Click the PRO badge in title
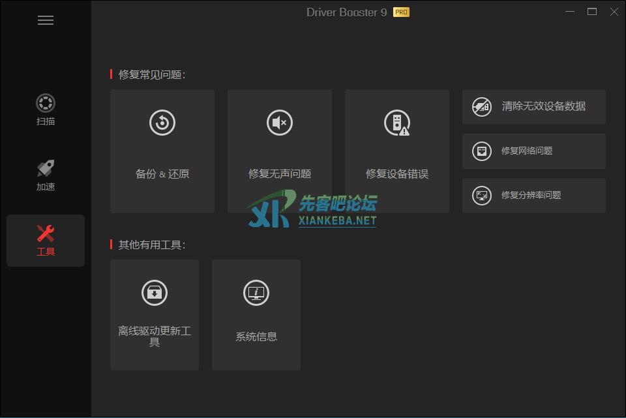 401,12
